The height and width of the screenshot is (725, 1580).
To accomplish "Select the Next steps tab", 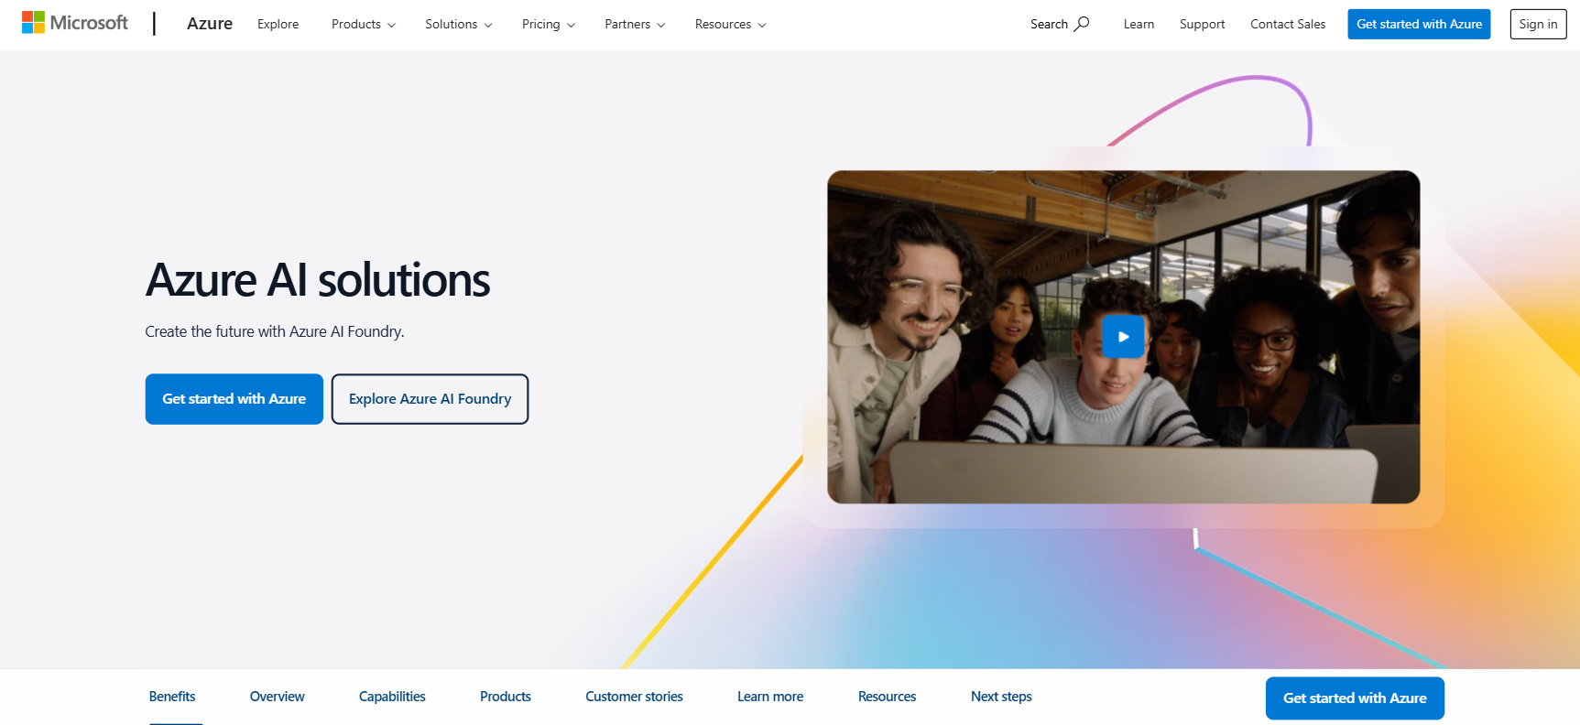I will click(1001, 697).
